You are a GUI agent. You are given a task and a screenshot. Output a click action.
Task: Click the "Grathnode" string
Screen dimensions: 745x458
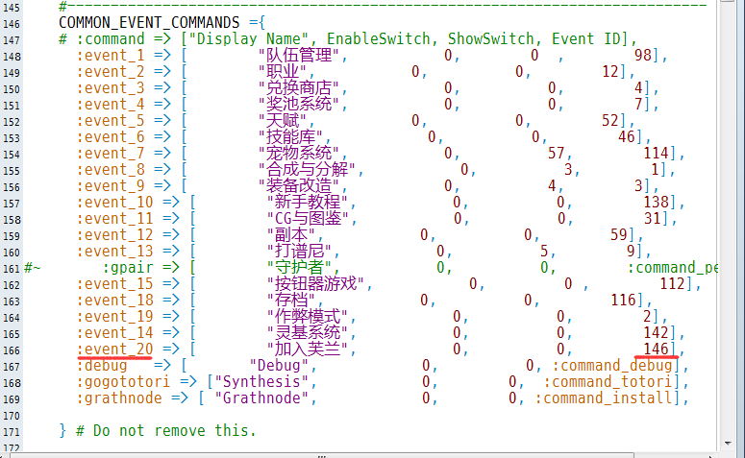pos(262,398)
